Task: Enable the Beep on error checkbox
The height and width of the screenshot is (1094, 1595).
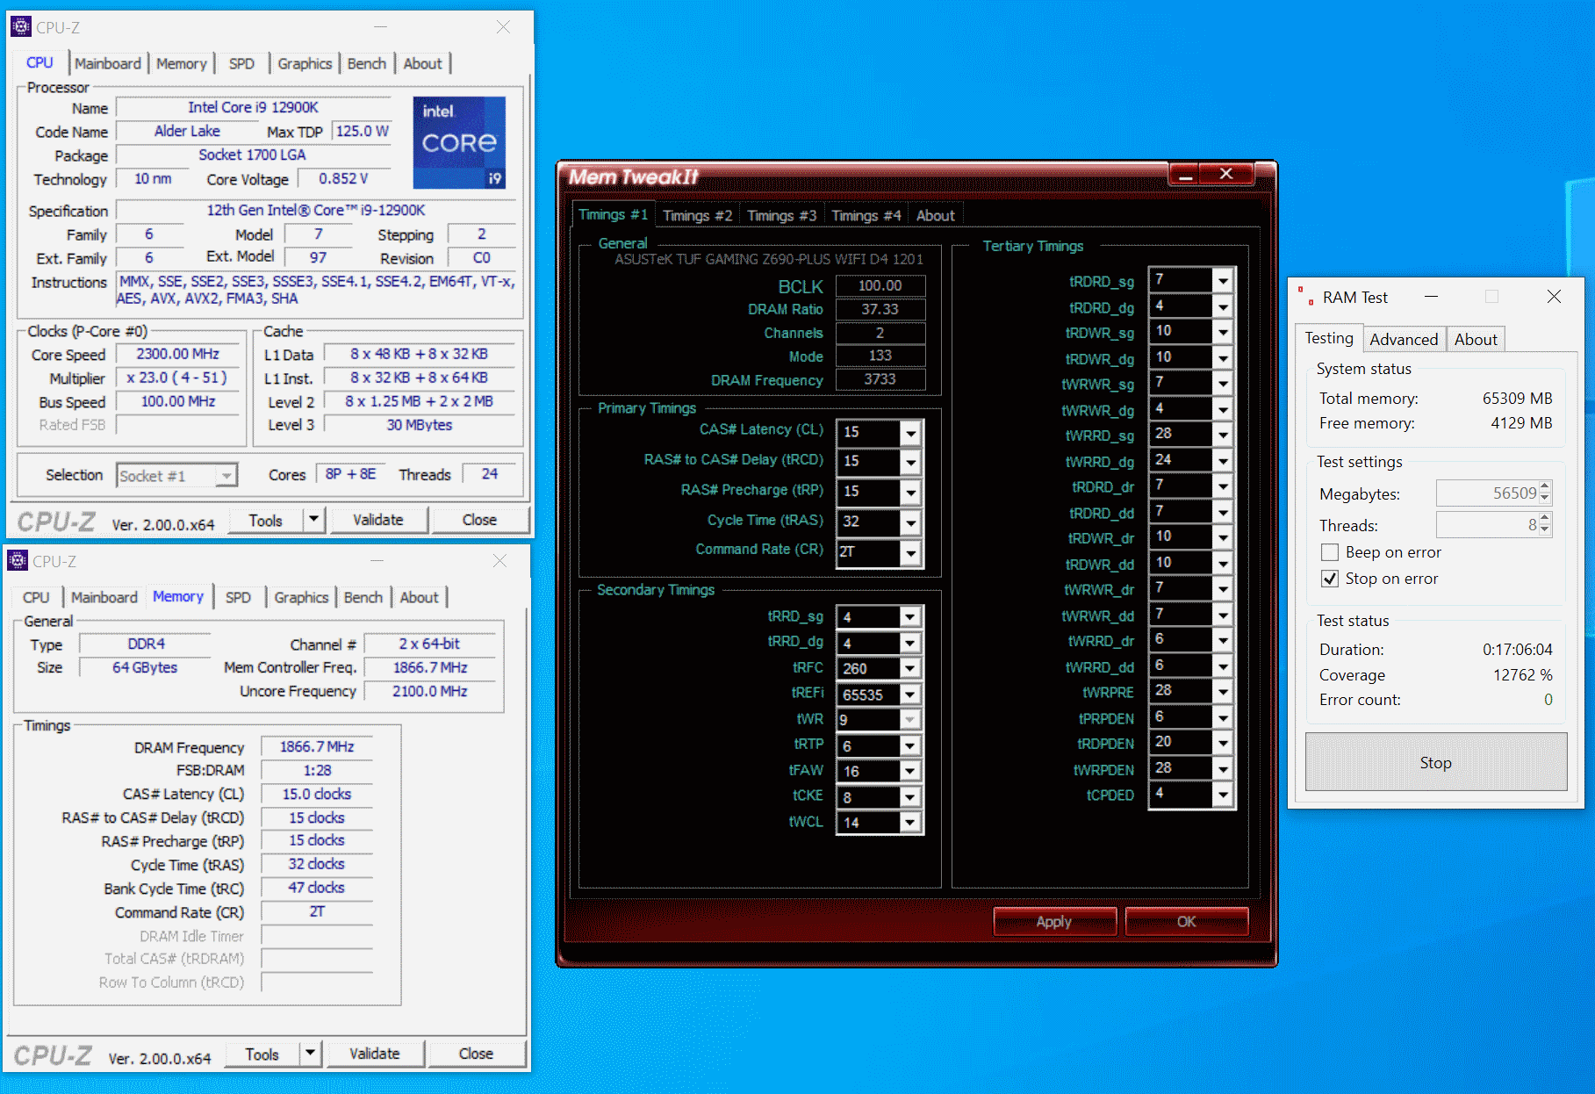Action: pyautogui.click(x=1330, y=552)
